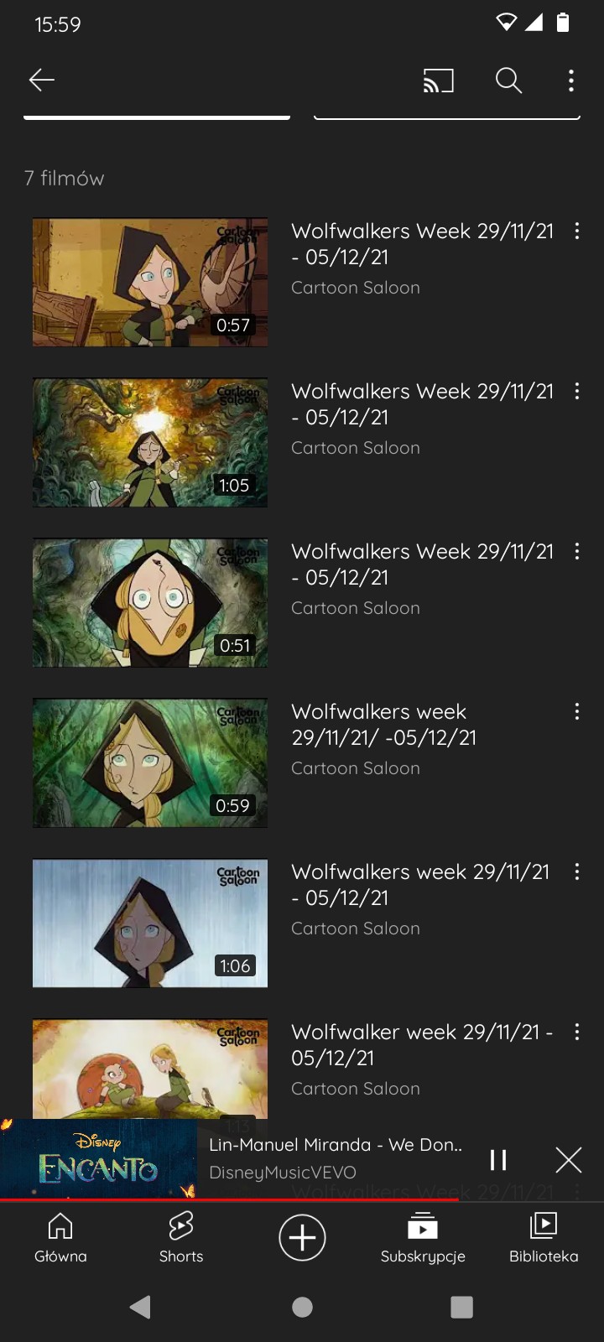Play the 0:57 Wolfwalkers thumbnail
This screenshot has height=1342, width=604.
[x=150, y=282]
